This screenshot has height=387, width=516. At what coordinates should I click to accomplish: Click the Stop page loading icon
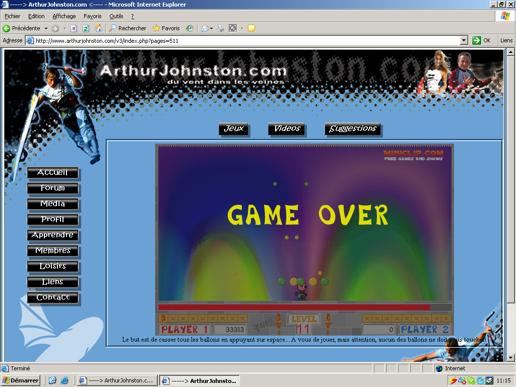74,28
